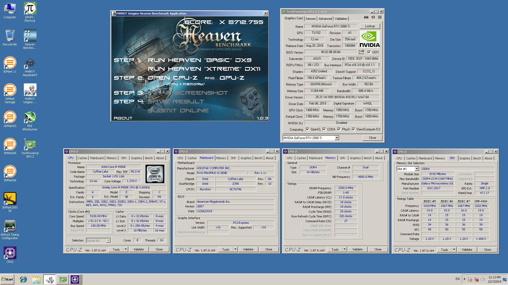Click the NVIDIA logo in GPU-Z
The width and height of the screenshot is (508, 285).
370,39
